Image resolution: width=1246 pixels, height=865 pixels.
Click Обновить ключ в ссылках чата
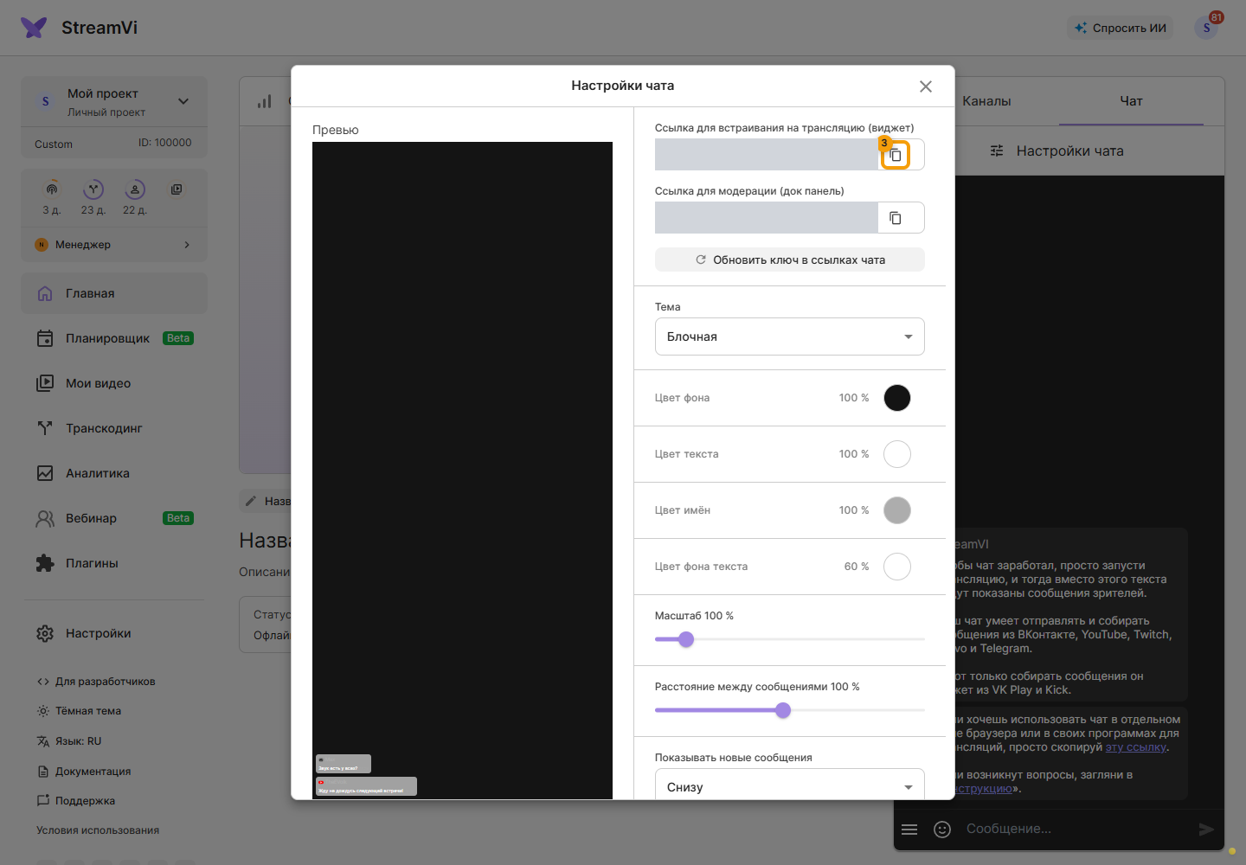coord(790,259)
